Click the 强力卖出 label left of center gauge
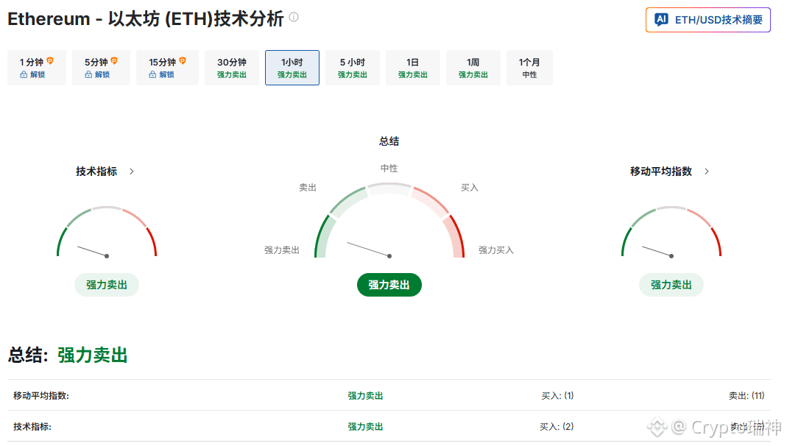Screen dimensions: 787x446 click(x=281, y=250)
